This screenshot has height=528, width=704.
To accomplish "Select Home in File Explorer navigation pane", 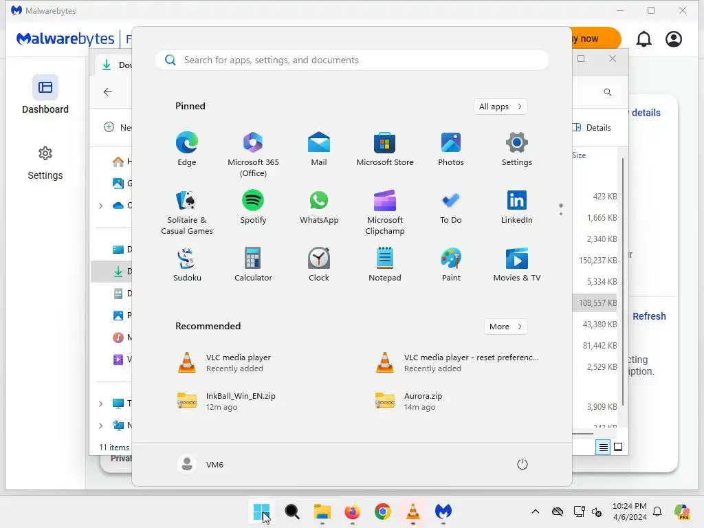I will 122,162.
